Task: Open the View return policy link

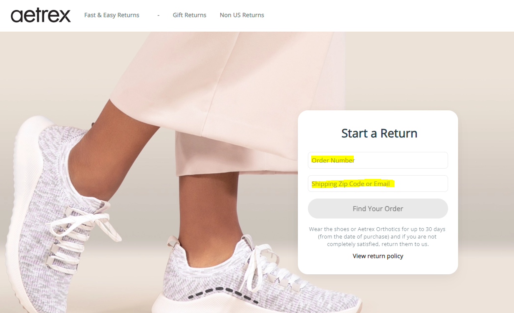Action: pos(378,256)
